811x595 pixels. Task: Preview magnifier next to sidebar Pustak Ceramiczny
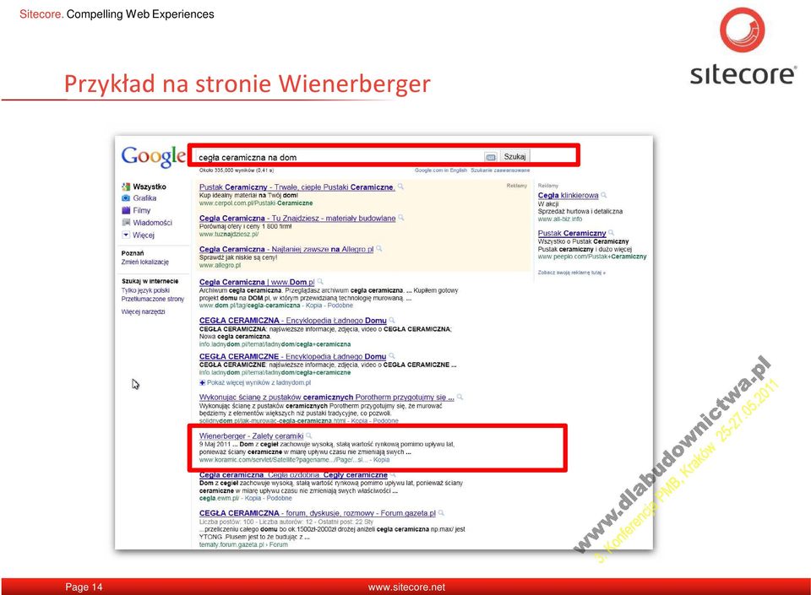click(611, 232)
